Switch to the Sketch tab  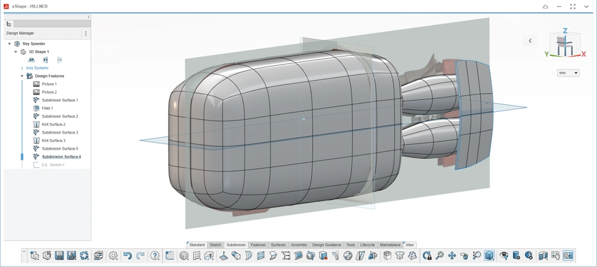[x=216, y=245]
